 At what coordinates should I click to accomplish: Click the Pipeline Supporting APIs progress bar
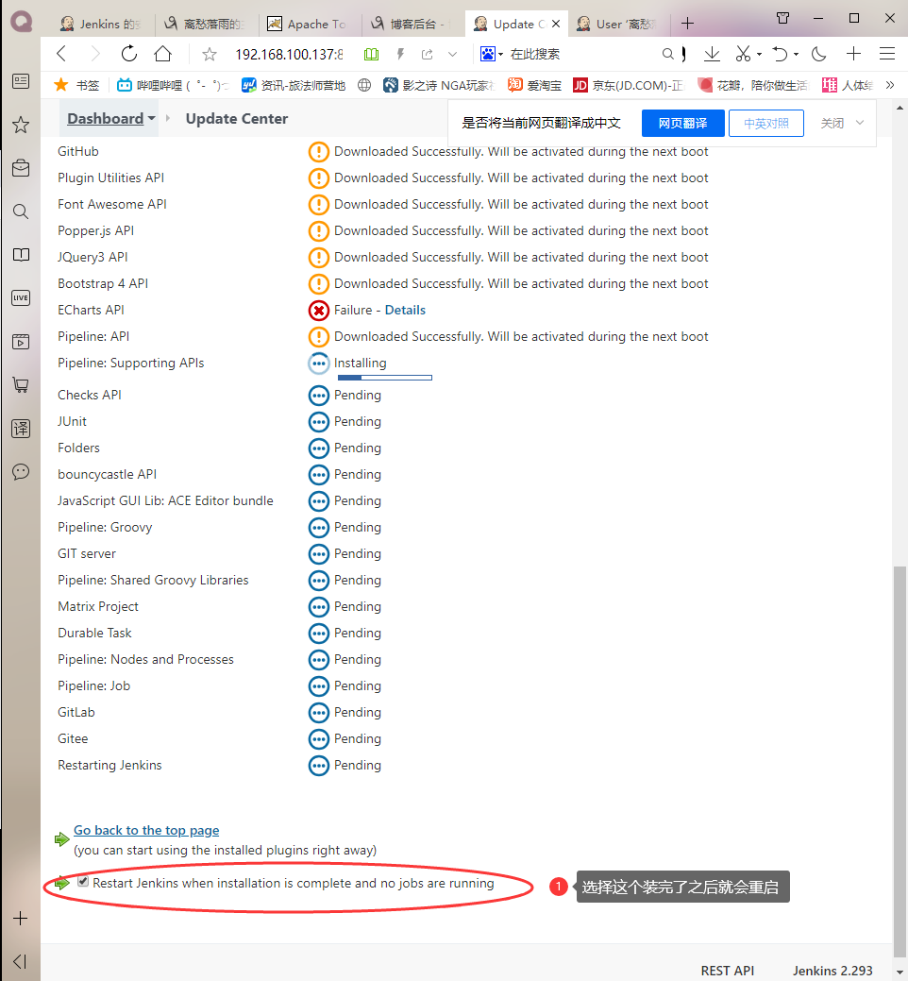pos(384,378)
